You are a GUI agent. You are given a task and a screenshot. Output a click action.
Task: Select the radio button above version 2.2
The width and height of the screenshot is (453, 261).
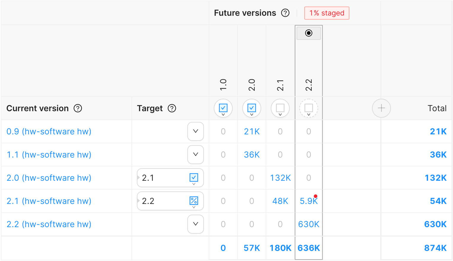(309, 33)
